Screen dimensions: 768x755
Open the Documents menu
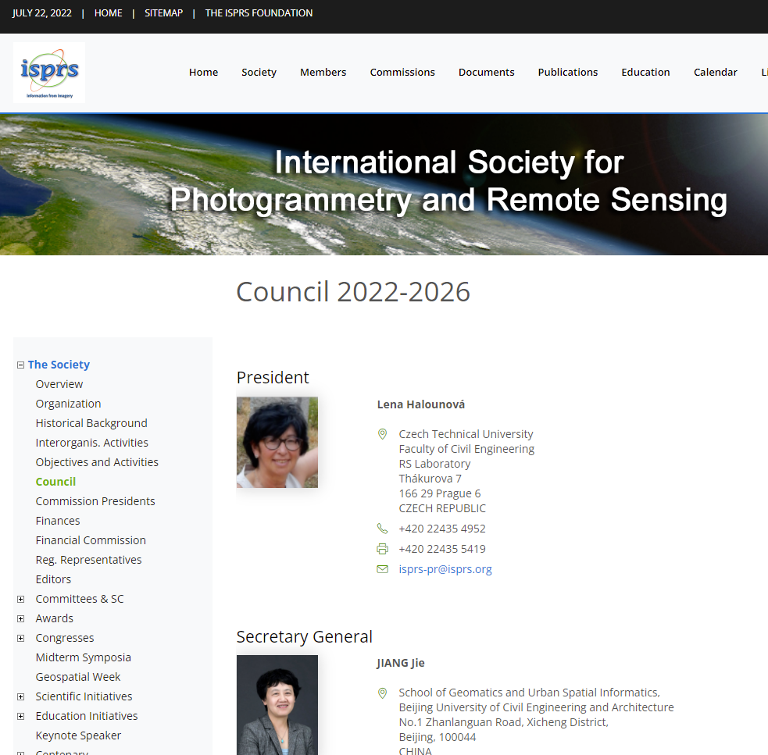click(x=487, y=72)
